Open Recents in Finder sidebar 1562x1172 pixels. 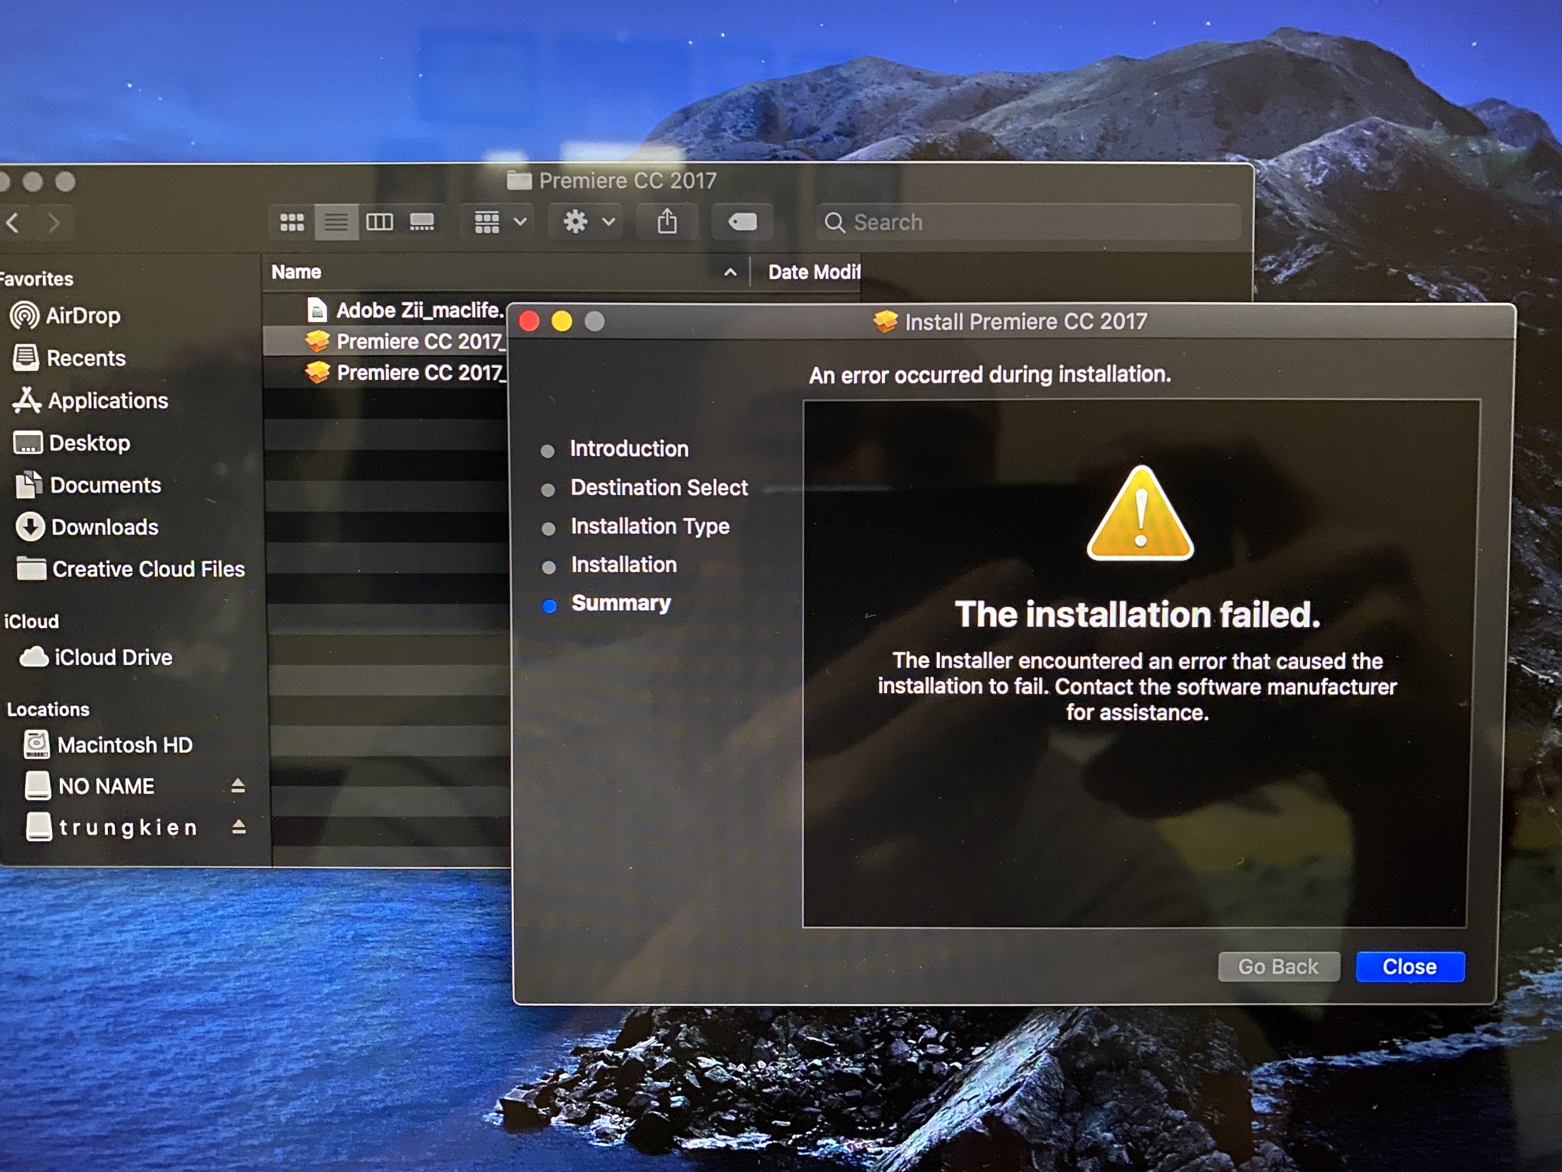point(69,358)
